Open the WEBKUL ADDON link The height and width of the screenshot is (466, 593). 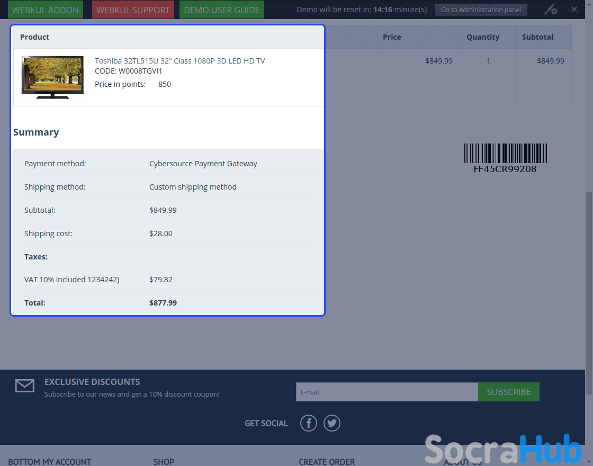[46, 10]
